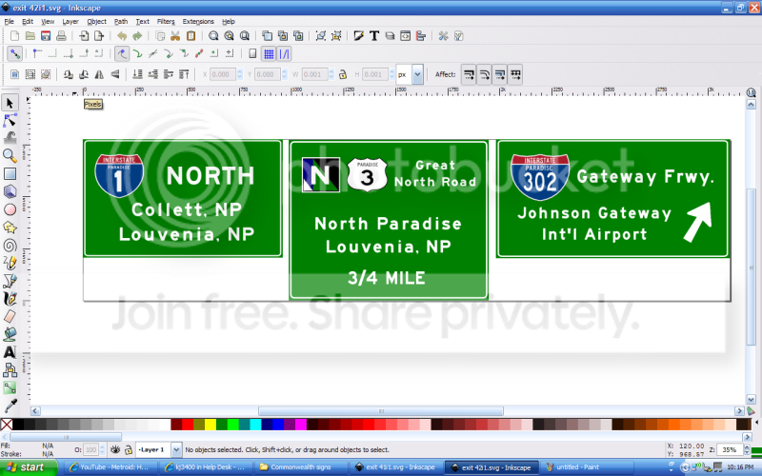Click the None (X) palette swatch
This screenshot has width=762, height=476.
click(x=7, y=425)
